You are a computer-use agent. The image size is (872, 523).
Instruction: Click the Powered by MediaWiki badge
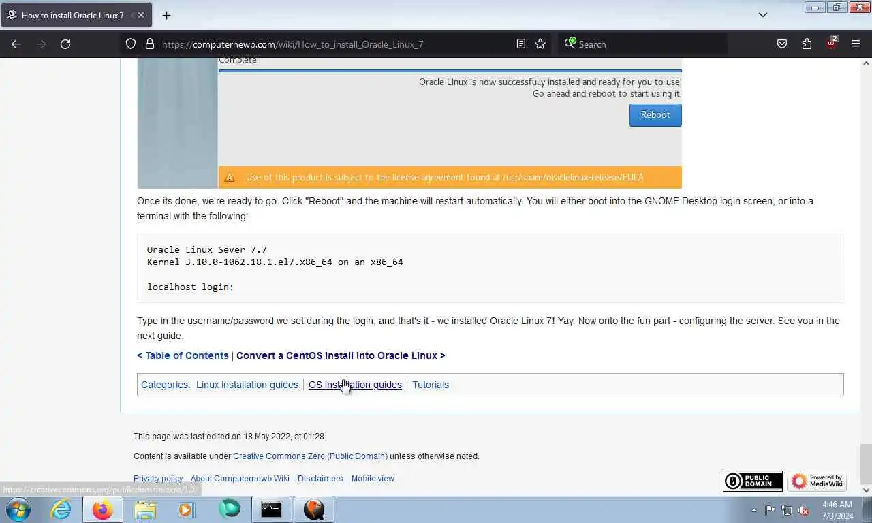point(817,481)
